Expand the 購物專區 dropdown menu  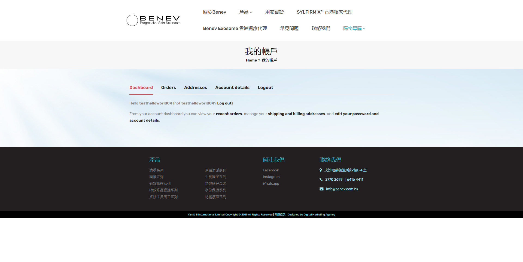[354, 29]
